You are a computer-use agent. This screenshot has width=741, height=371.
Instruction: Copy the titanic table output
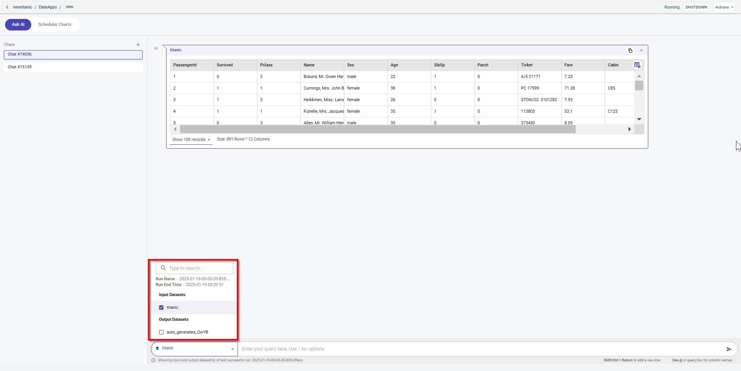(x=630, y=51)
